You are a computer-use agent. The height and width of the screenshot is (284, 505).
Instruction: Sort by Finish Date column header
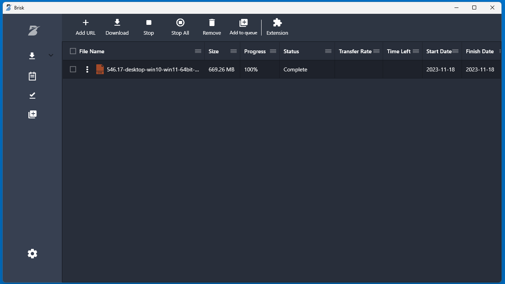(480, 51)
